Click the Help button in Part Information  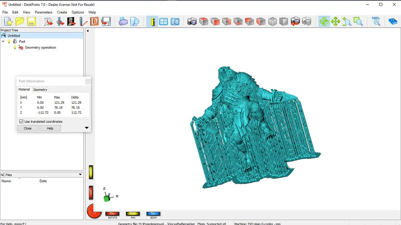50,128
